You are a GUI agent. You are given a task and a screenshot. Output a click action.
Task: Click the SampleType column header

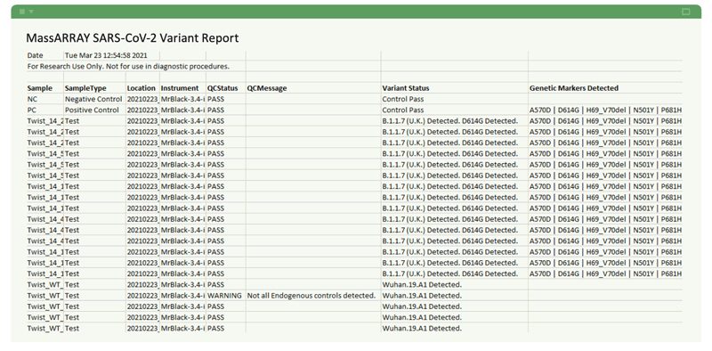pyautogui.click(x=85, y=88)
